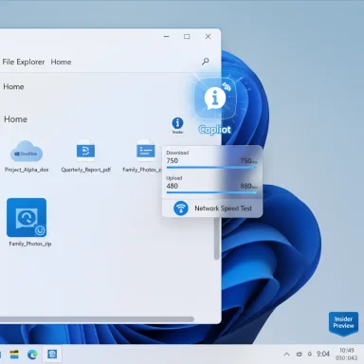Open the Quarterly_Report_pdf file icon
364x364 pixels.
pos(85,151)
